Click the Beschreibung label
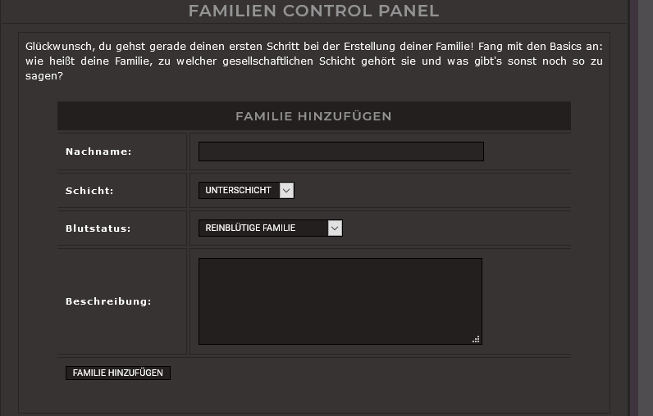Image resolution: width=653 pixels, height=416 pixels. click(x=108, y=301)
